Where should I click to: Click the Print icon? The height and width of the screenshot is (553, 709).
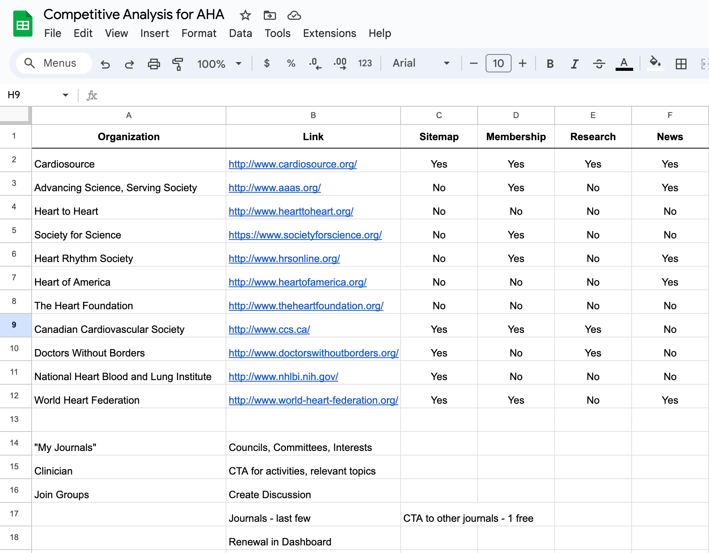[154, 64]
